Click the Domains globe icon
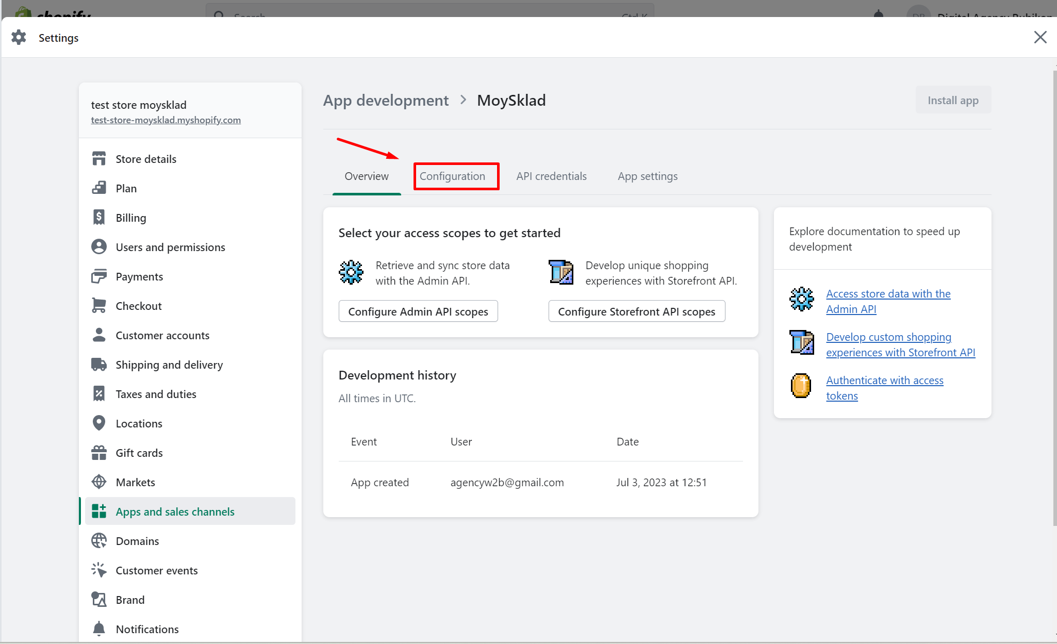Screen dimensions: 1057x644 [x=98, y=541]
